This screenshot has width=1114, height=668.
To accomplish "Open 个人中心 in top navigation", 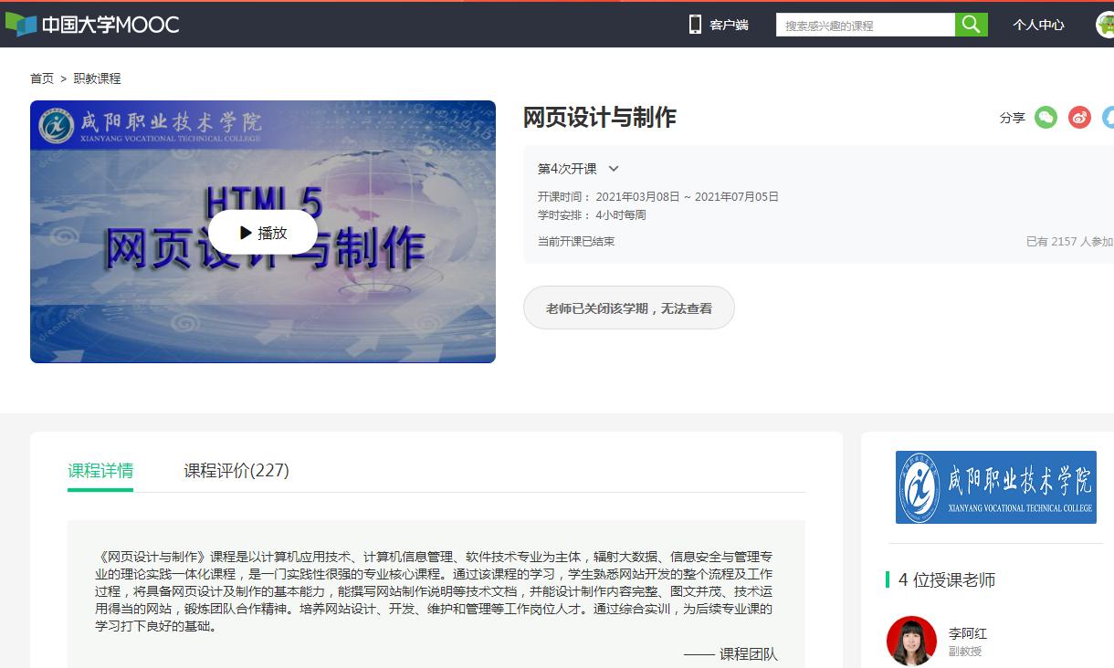I will (x=1038, y=25).
